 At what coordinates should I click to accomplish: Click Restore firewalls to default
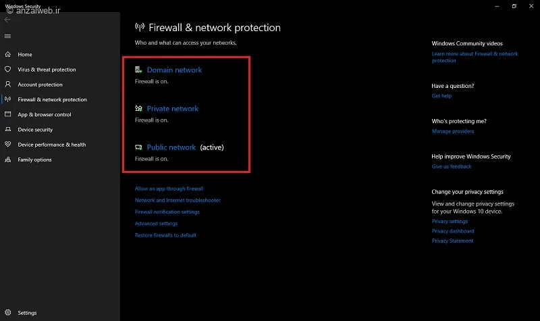click(165, 235)
